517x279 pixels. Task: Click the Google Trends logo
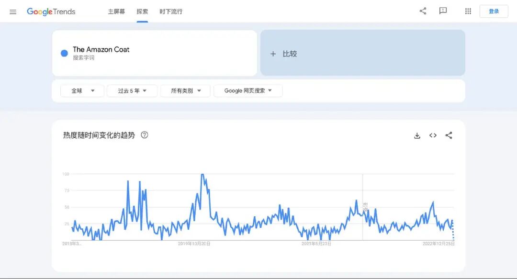[51, 11]
